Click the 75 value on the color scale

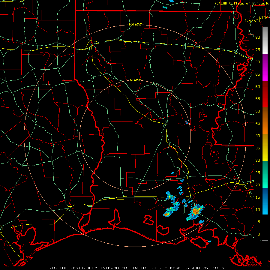pyautogui.click(x=258, y=49)
